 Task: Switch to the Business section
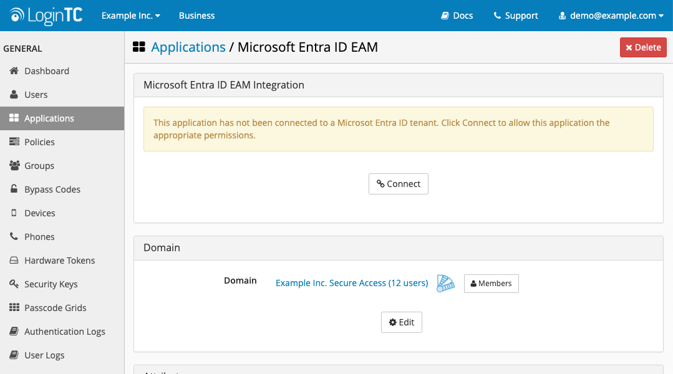coord(196,15)
